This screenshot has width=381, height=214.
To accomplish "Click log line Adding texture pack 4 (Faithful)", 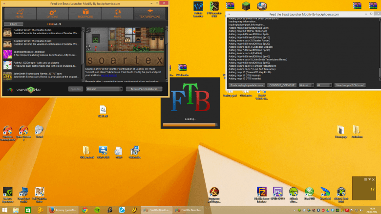I will coord(245,53).
